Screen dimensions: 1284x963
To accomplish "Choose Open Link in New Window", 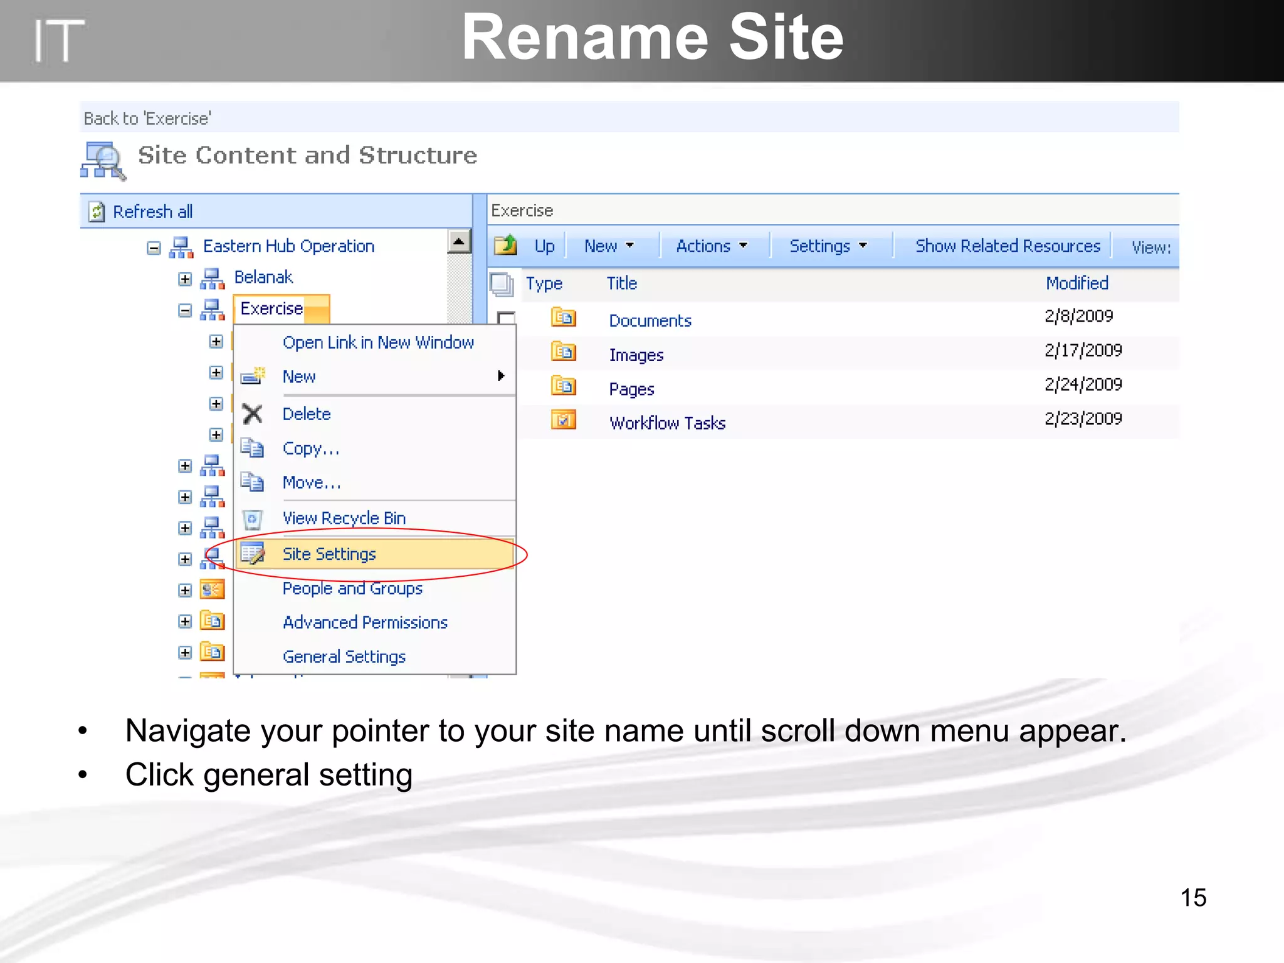I will 378,342.
